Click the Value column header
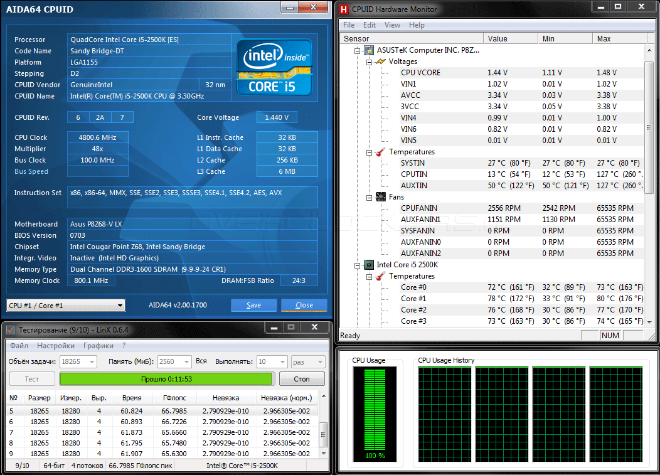Image resolution: width=660 pixels, height=475 pixels. pyautogui.click(x=511, y=38)
